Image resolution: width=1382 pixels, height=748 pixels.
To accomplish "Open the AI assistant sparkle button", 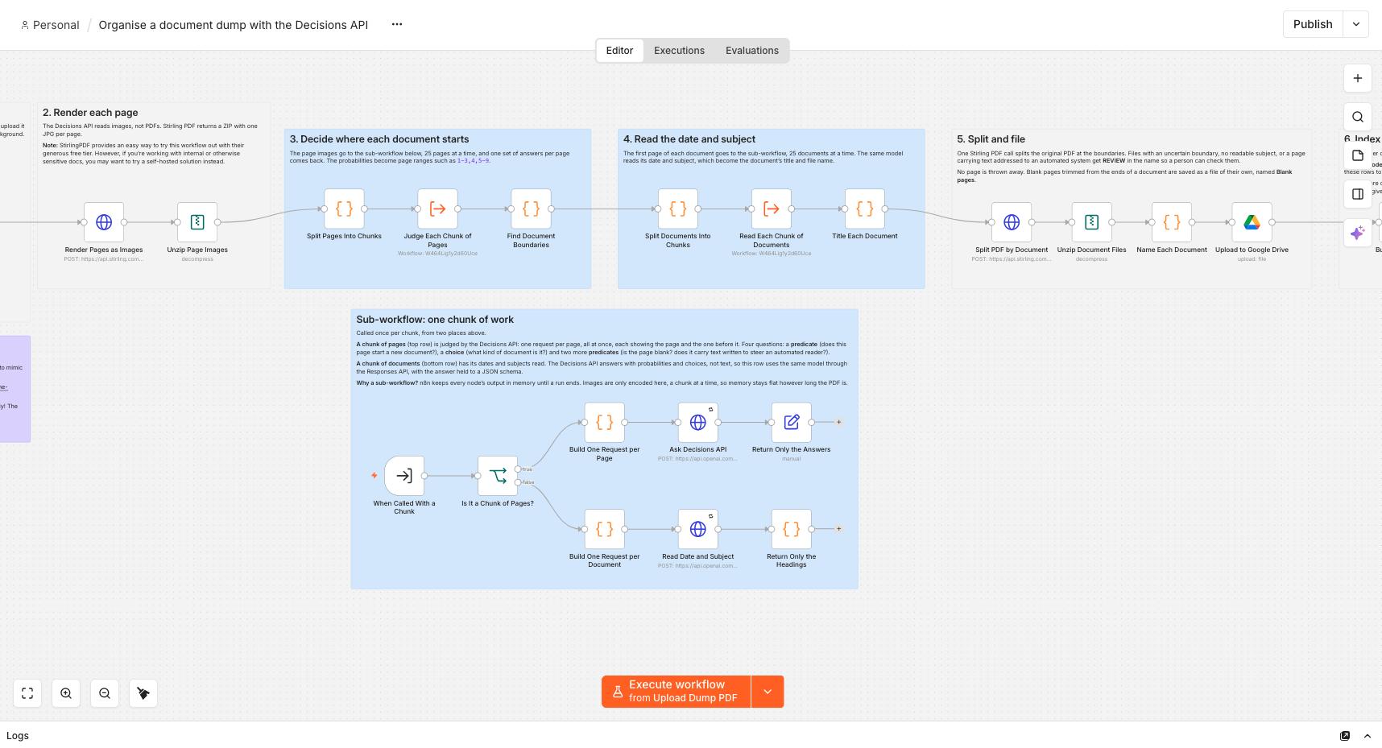I will point(1358,233).
